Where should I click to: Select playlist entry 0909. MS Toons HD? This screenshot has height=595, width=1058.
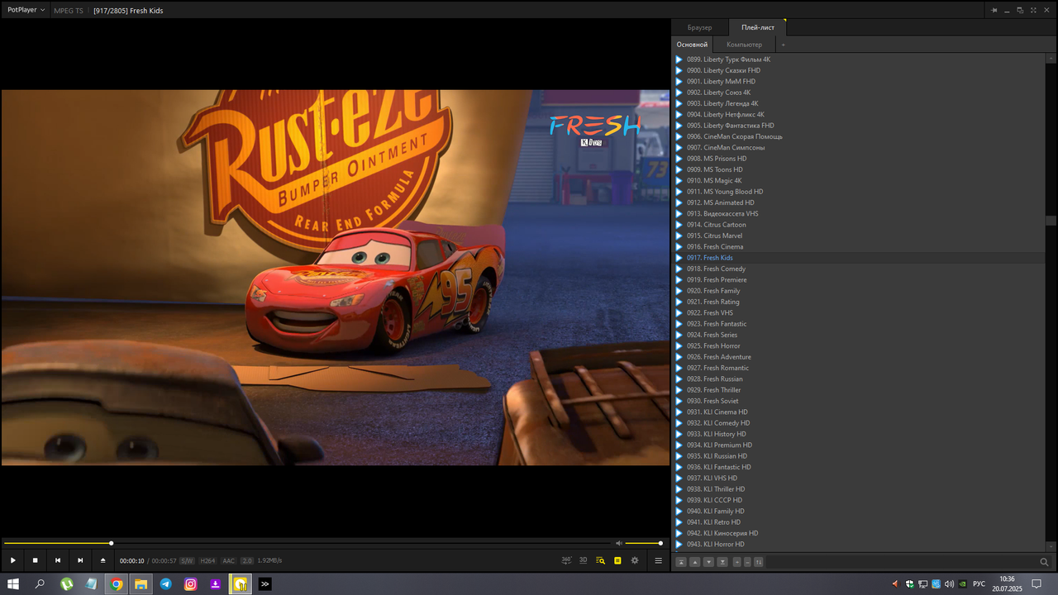tap(859, 169)
